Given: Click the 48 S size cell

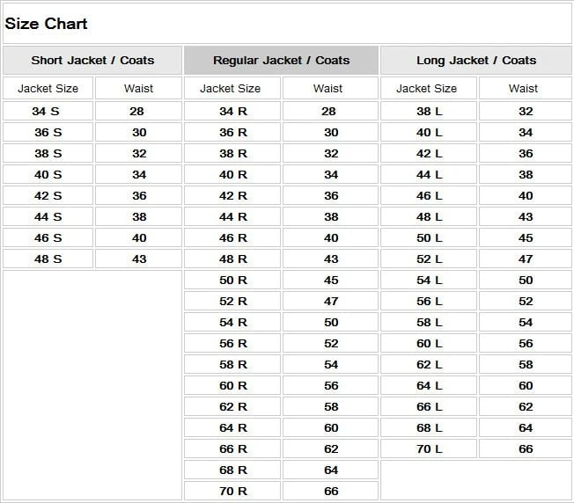Looking at the screenshot, I should click(x=48, y=259).
